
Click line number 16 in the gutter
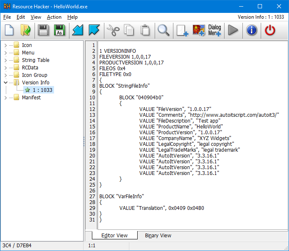[92, 133]
